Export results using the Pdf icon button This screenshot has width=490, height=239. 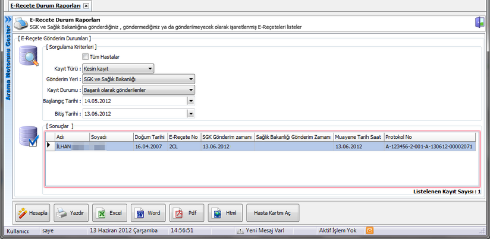(x=187, y=212)
